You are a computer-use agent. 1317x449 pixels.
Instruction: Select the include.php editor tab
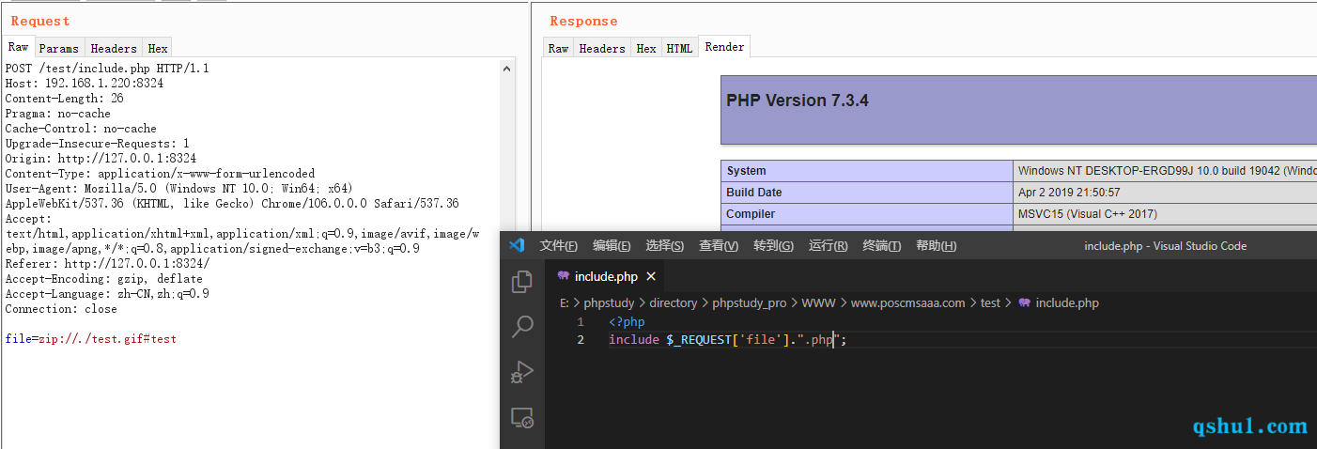click(605, 276)
